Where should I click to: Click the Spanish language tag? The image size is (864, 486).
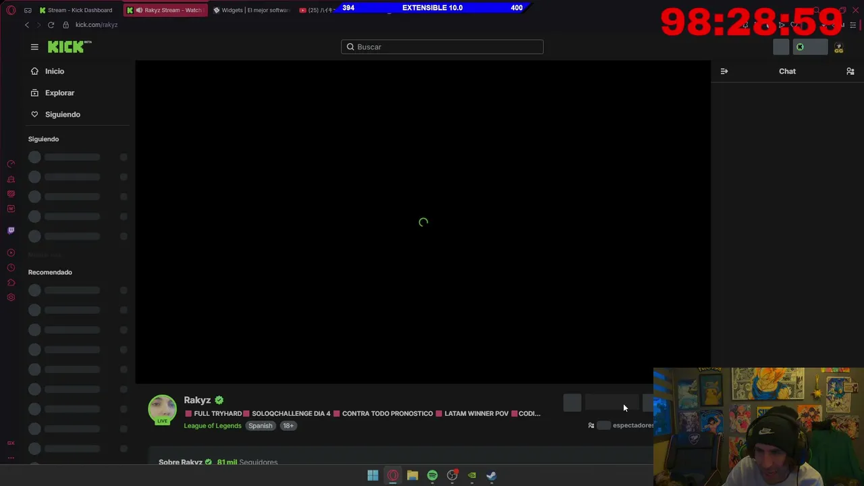tap(261, 426)
